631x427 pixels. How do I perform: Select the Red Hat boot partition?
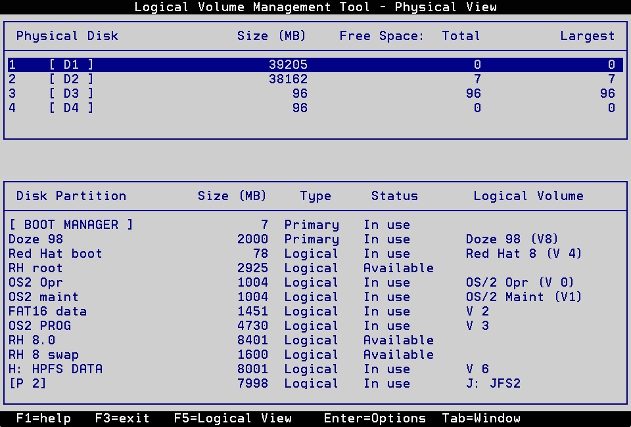tap(55, 253)
